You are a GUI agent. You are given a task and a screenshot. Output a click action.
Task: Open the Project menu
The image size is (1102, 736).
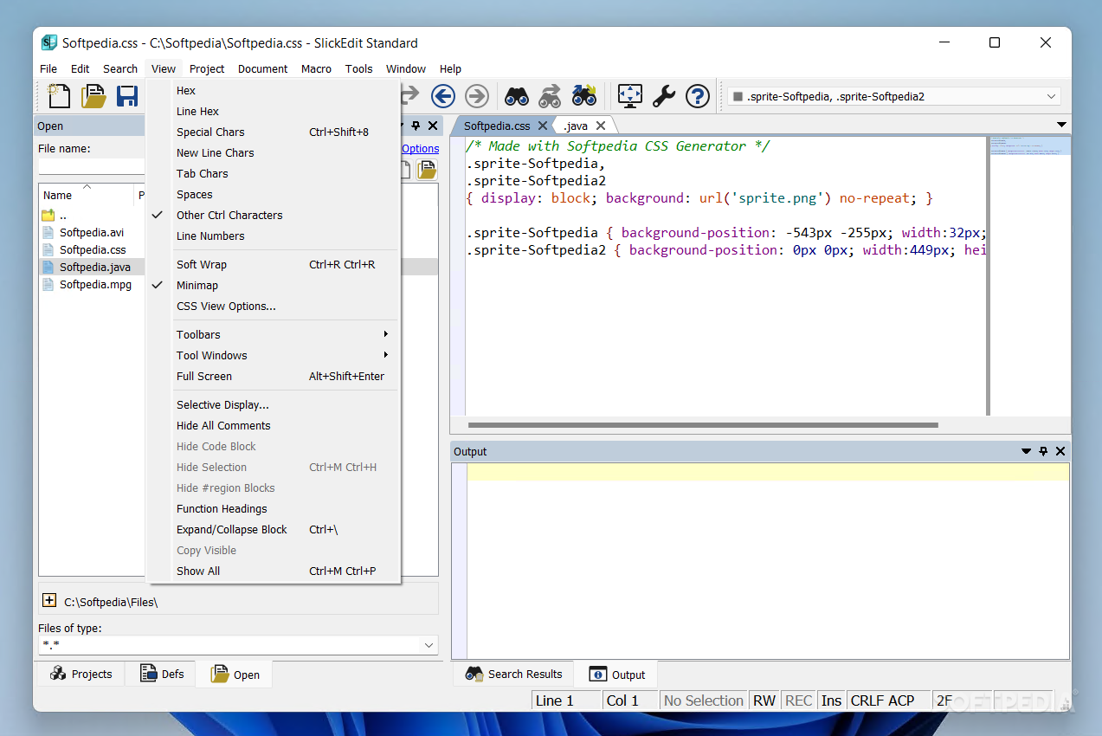coord(207,68)
